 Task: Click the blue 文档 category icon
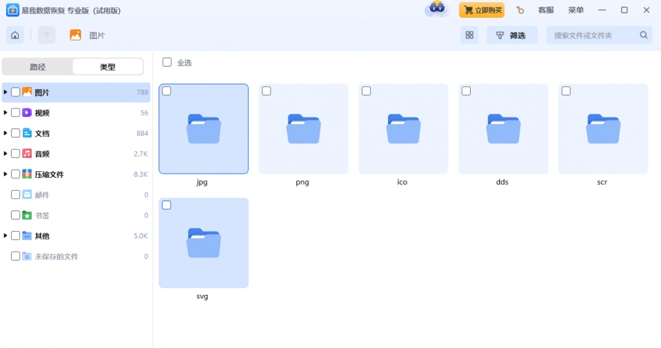tap(27, 133)
